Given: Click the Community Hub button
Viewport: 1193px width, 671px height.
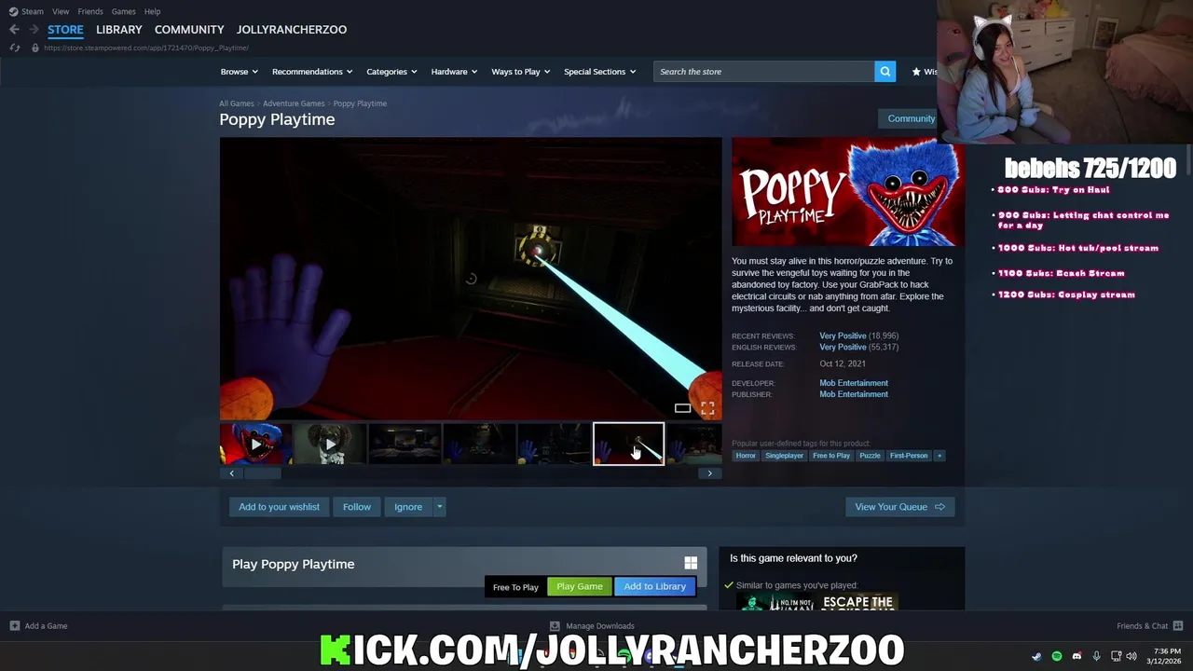Looking at the screenshot, I should tap(907, 118).
